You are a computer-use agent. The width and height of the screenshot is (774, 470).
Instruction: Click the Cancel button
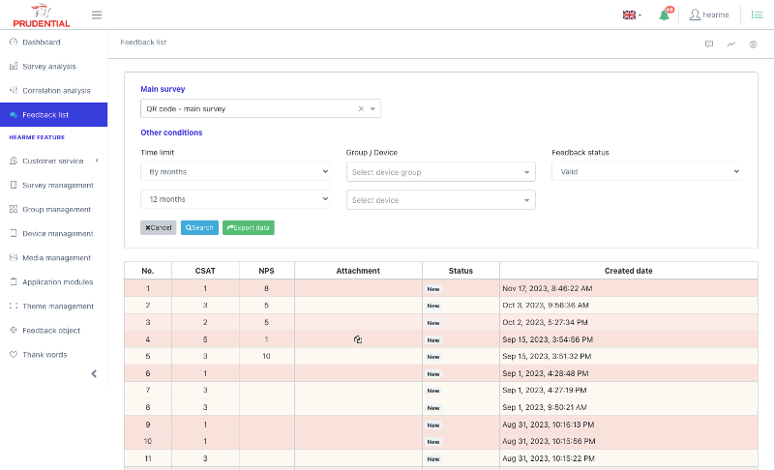pyautogui.click(x=159, y=227)
